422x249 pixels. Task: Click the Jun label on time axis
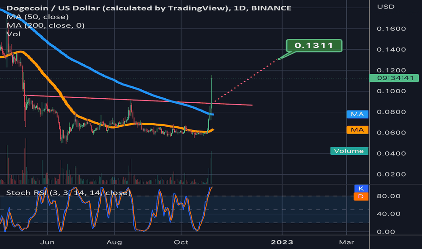(48, 242)
